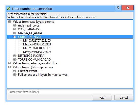Collapse Values from data layers extents
Viewport: 140px width, 107px height.
tap(9, 22)
